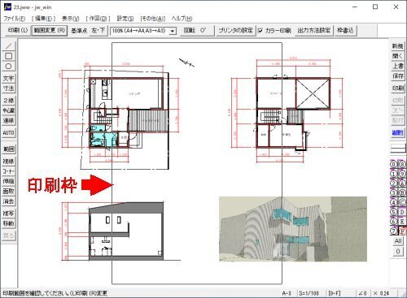Click the プリンタの設定 printer settings button
407x298 pixels.
coord(235,30)
